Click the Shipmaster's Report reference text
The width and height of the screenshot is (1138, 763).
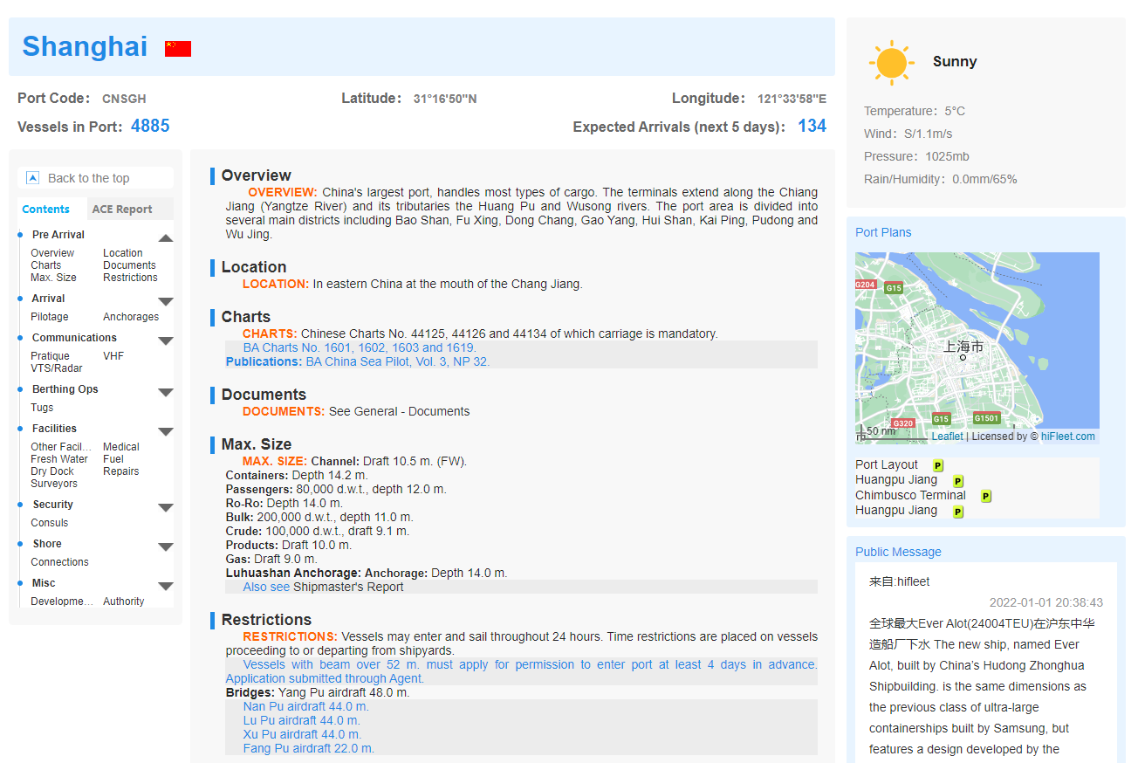coord(348,587)
